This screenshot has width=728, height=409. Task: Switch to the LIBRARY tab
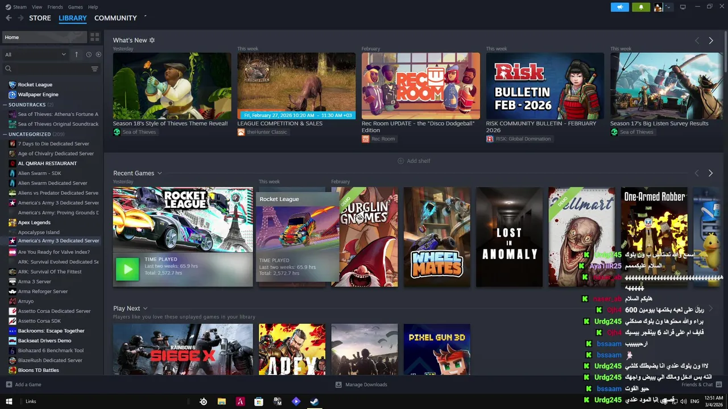coord(73,18)
